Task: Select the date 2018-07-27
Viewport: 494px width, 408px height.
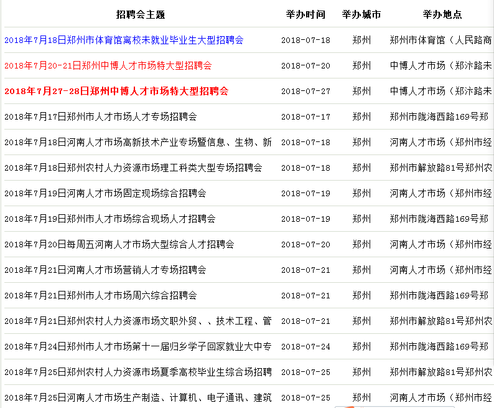Action: point(305,92)
